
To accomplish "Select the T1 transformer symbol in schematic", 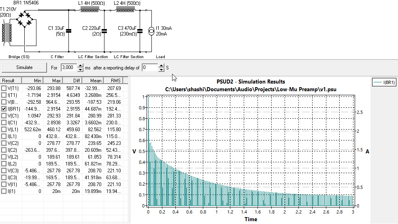I will (9, 31).
